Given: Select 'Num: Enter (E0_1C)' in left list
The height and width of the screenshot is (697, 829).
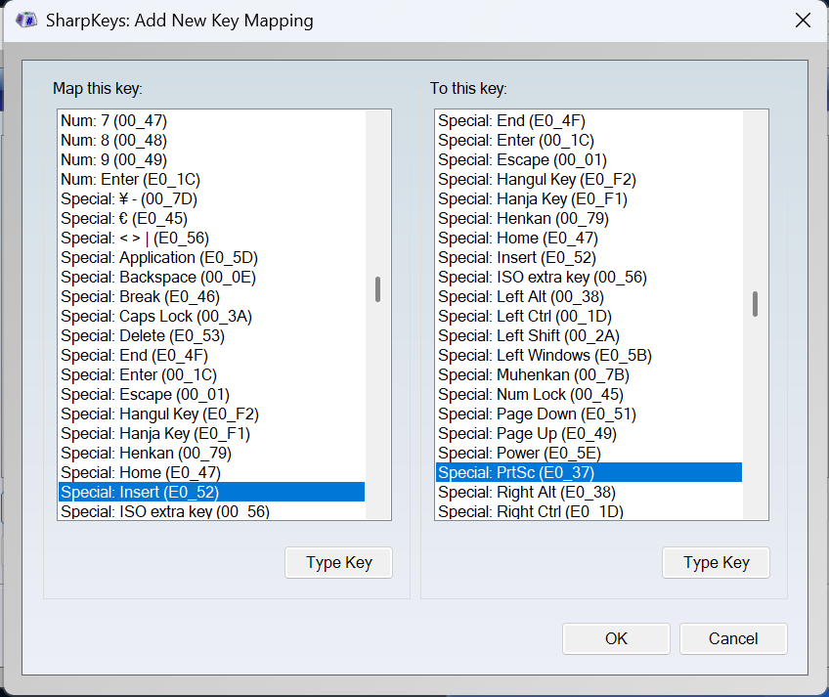Looking at the screenshot, I should [211, 179].
